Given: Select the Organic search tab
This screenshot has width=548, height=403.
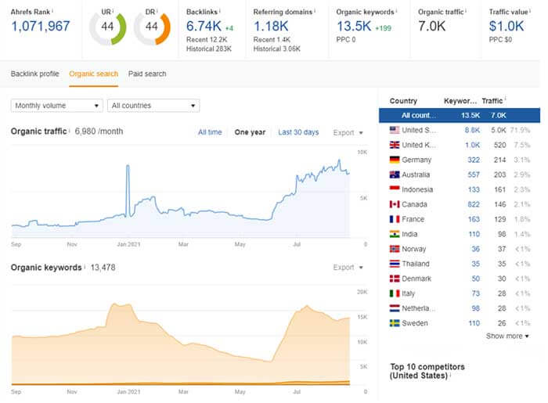Looking at the screenshot, I should 94,74.
